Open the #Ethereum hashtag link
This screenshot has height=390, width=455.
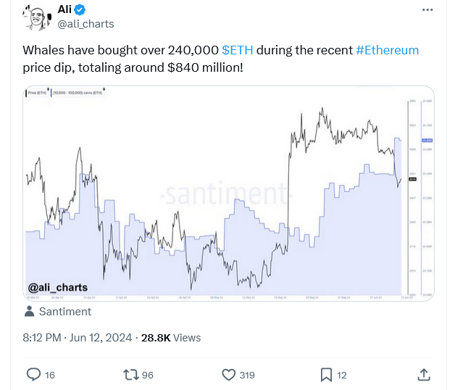pyautogui.click(x=387, y=50)
